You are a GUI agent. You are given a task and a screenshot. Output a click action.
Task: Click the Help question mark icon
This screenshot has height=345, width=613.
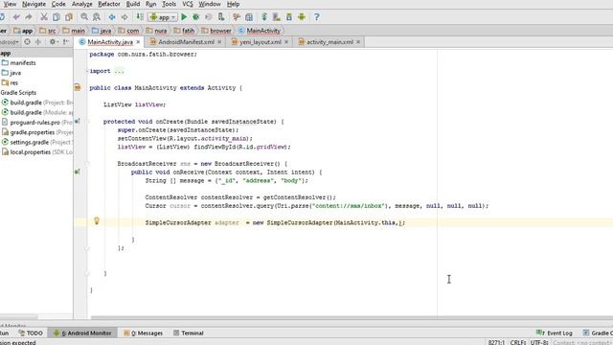(x=317, y=17)
